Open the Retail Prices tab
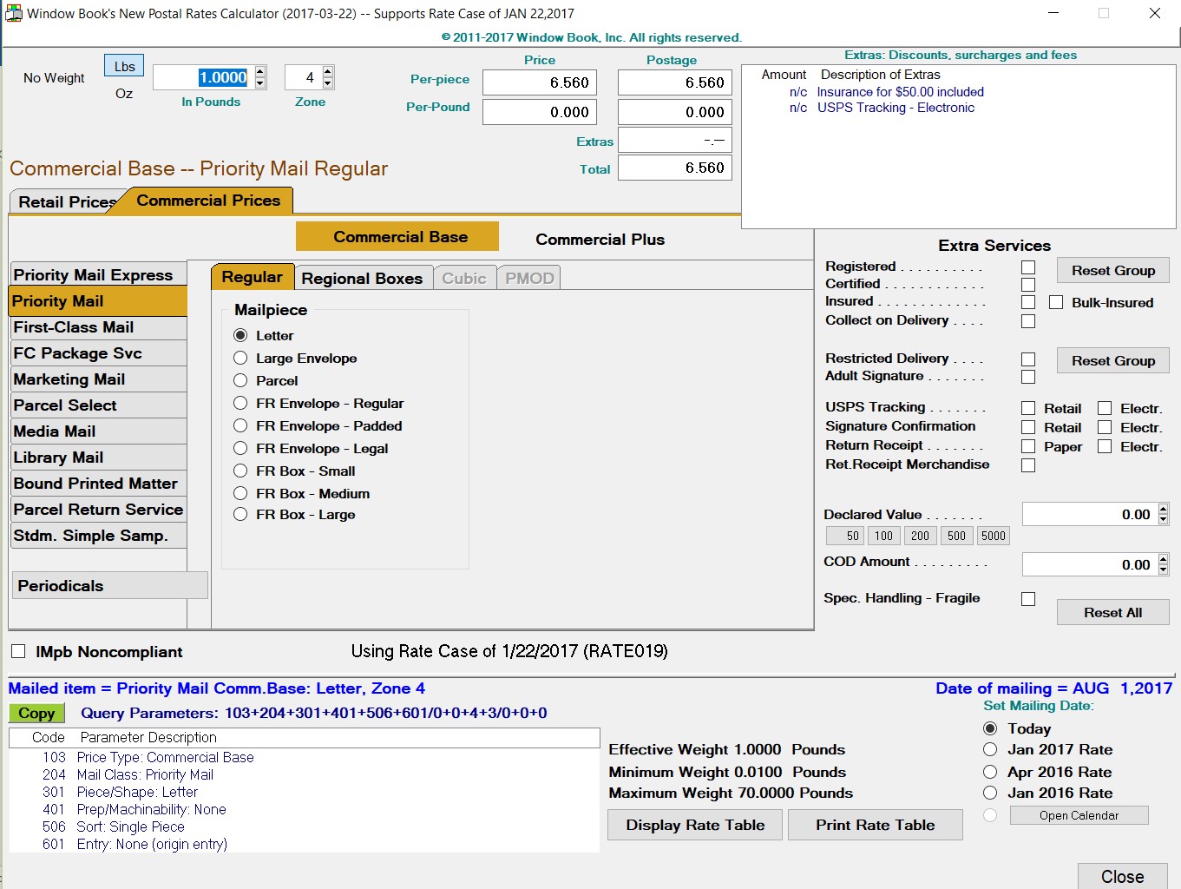 [x=66, y=201]
